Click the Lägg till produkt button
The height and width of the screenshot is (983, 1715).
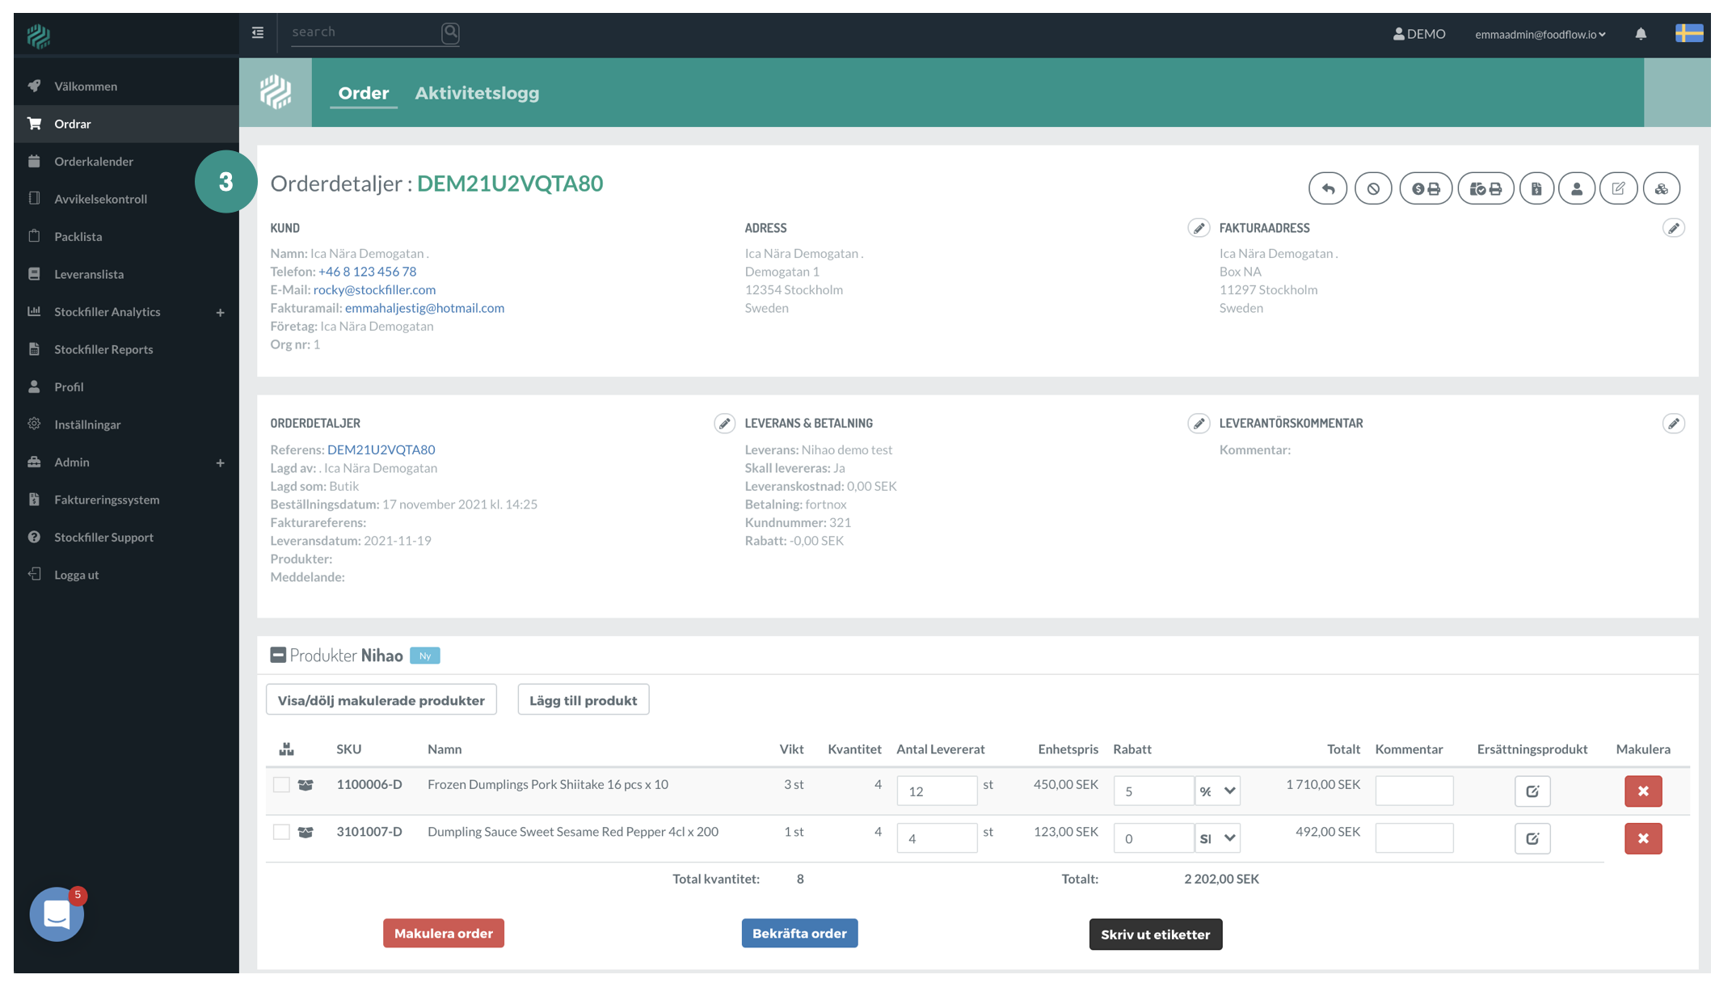coord(583,701)
